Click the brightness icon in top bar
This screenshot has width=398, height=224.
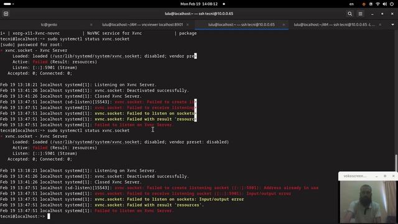(x=371, y=4)
